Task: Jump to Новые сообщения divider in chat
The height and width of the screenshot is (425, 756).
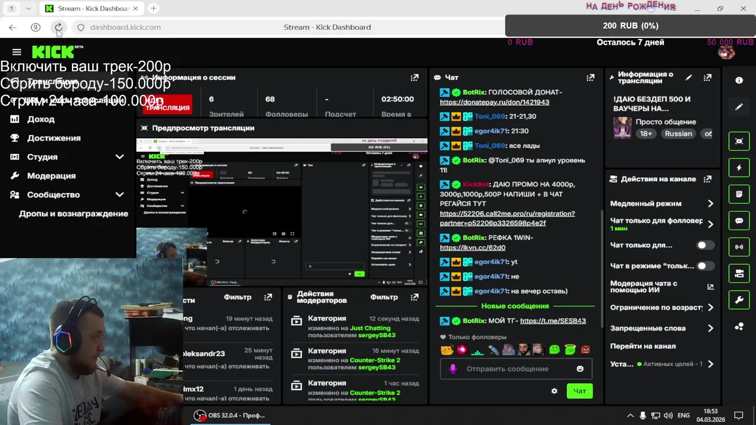Action: [x=515, y=306]
